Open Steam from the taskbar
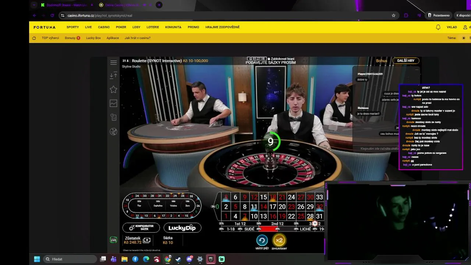The height and width of the screenshot is (265, 471). point(178,259)
